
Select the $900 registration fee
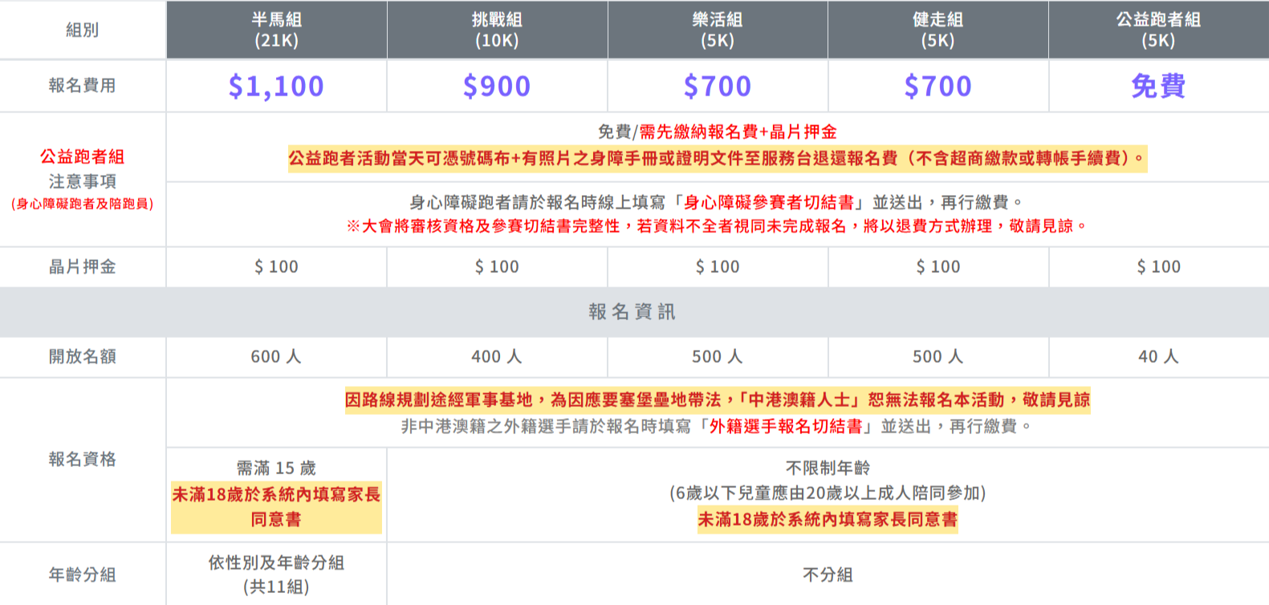tap(497, 86)
